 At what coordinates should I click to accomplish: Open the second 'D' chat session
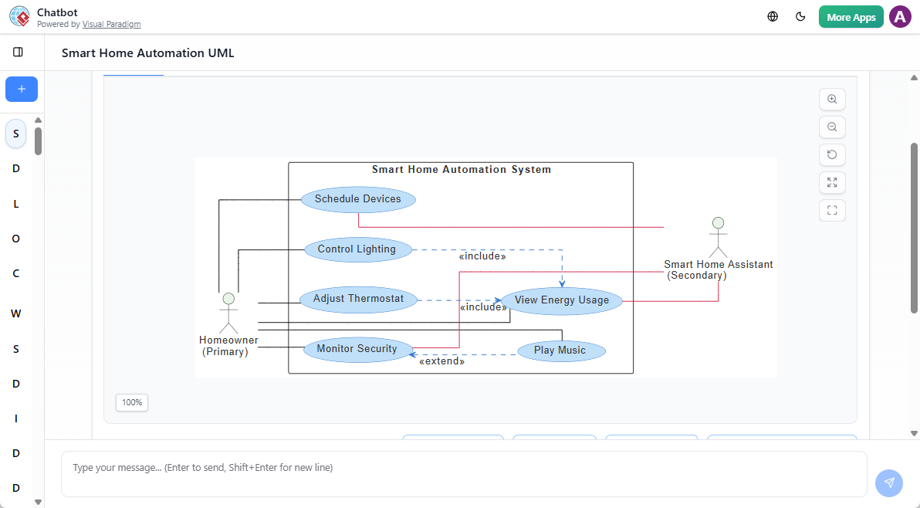pyautogui.click(x=15, y=384)
